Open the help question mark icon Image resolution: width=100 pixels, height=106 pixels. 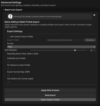click(94, 15)
